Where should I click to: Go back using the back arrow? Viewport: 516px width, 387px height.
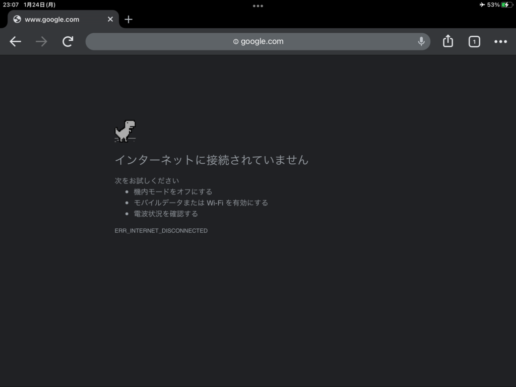coord(16,42)
